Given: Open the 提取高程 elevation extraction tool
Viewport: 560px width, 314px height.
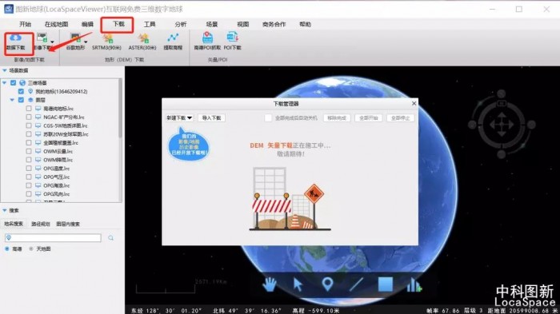Looking at the screenshot, I should point(173,42).
